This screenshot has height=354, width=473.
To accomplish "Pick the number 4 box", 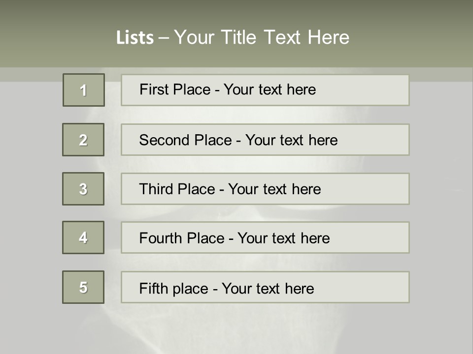I will click(x=83, y=237).
